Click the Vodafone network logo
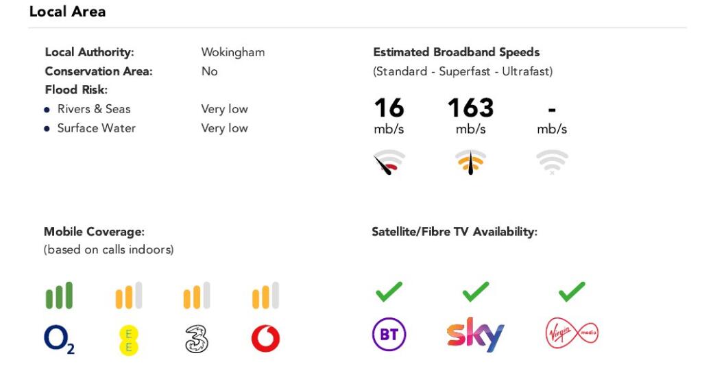The width and height of the screenshot is (702, 371). 265,339
